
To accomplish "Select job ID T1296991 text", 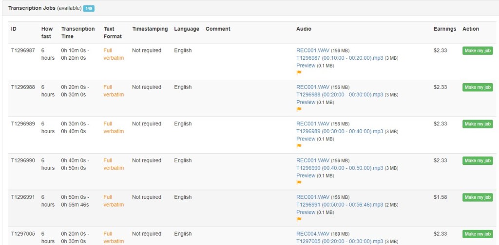I will click(x=23, y=197).
